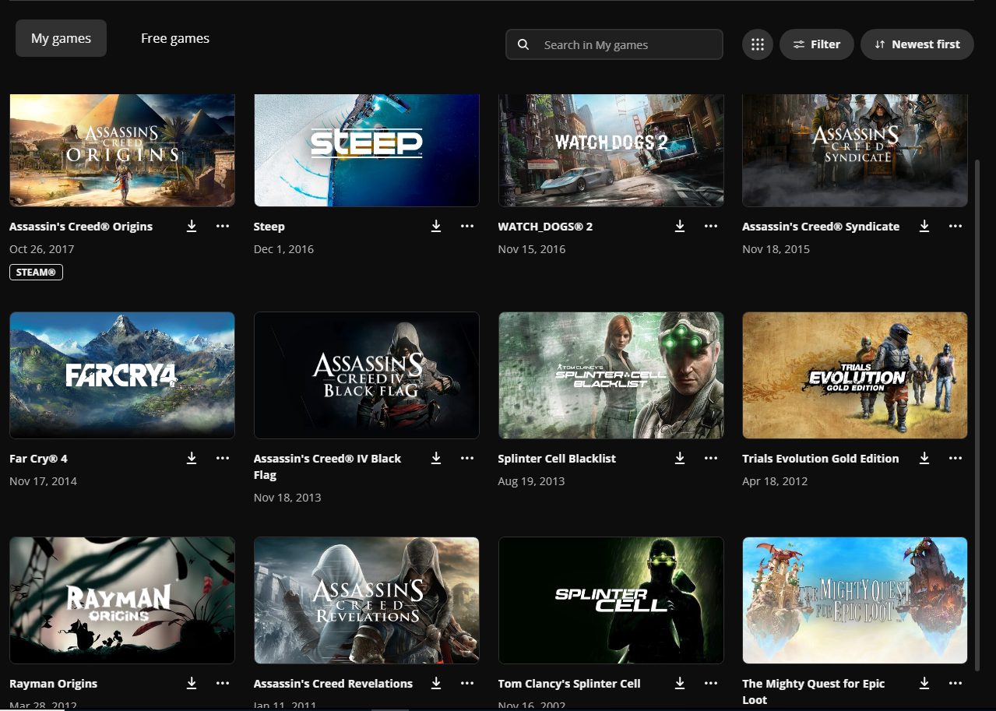Click the date Dec 1, 2016

tap(283, 249)
